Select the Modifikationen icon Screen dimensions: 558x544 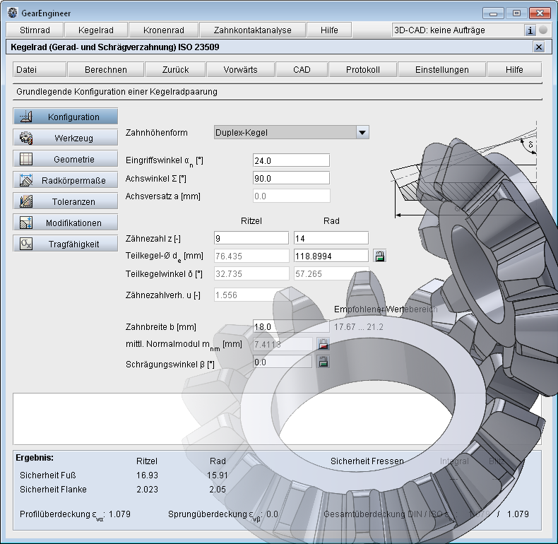pyautogui.click(x=27, y=223)
